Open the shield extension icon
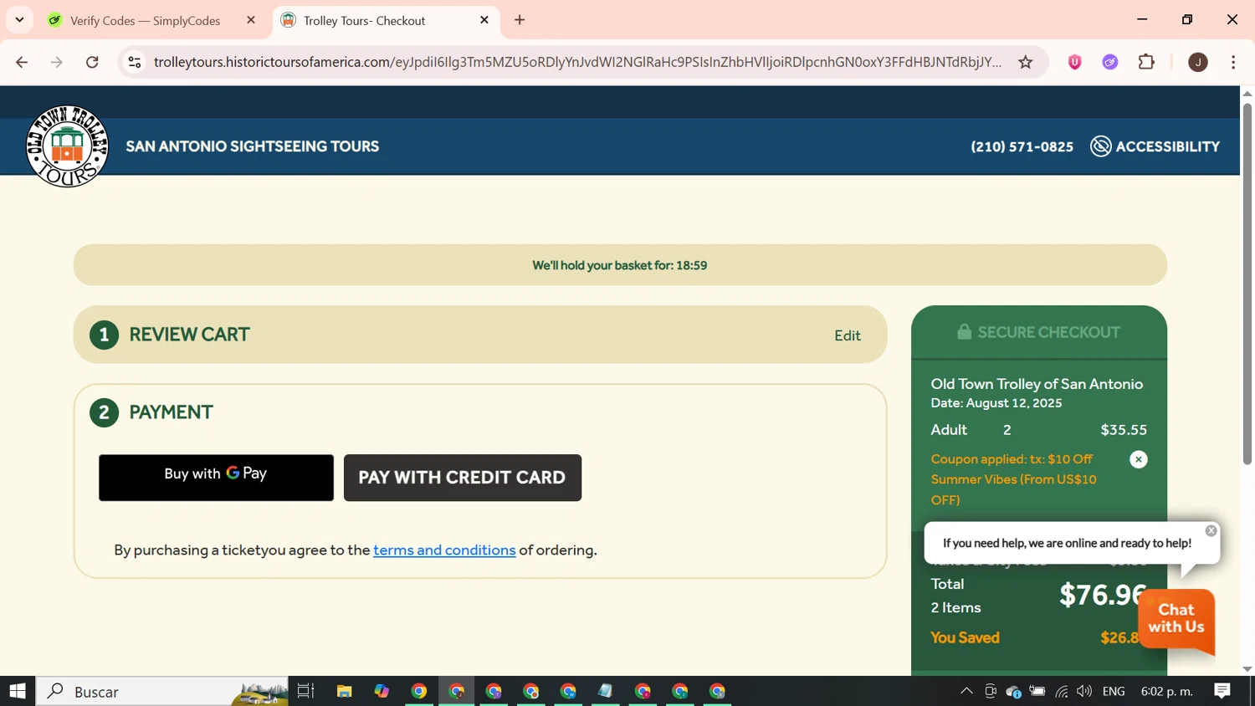This screenshot has height=706, width=1255. (1075, 62)
